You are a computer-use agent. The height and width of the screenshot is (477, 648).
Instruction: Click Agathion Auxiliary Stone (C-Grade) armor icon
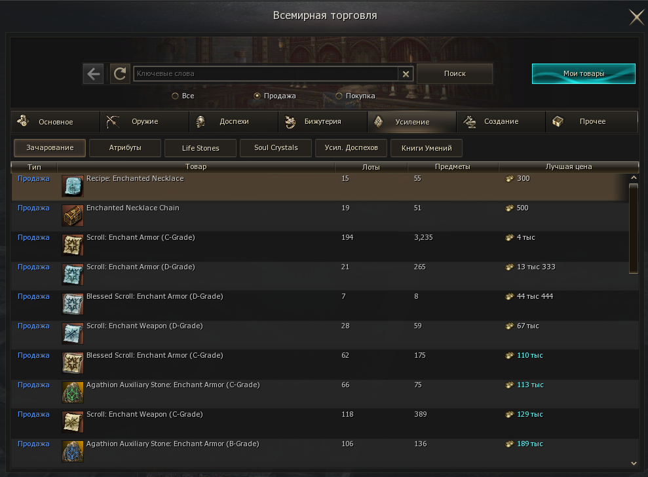(x=72, y=393)
